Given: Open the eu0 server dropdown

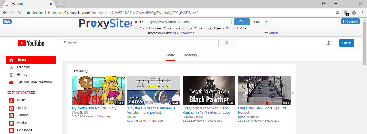Looking at the screenshot, I should tap(261, 22).
